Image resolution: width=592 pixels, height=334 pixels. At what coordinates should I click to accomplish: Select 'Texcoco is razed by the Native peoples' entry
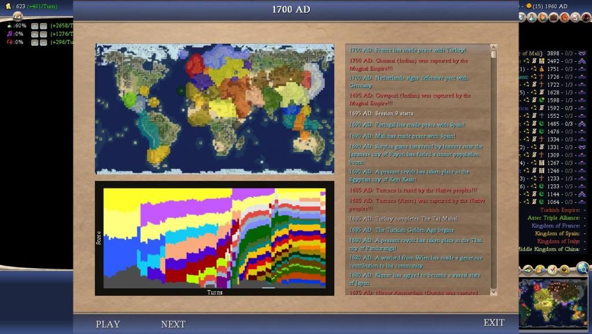click(x=417, y=190)
